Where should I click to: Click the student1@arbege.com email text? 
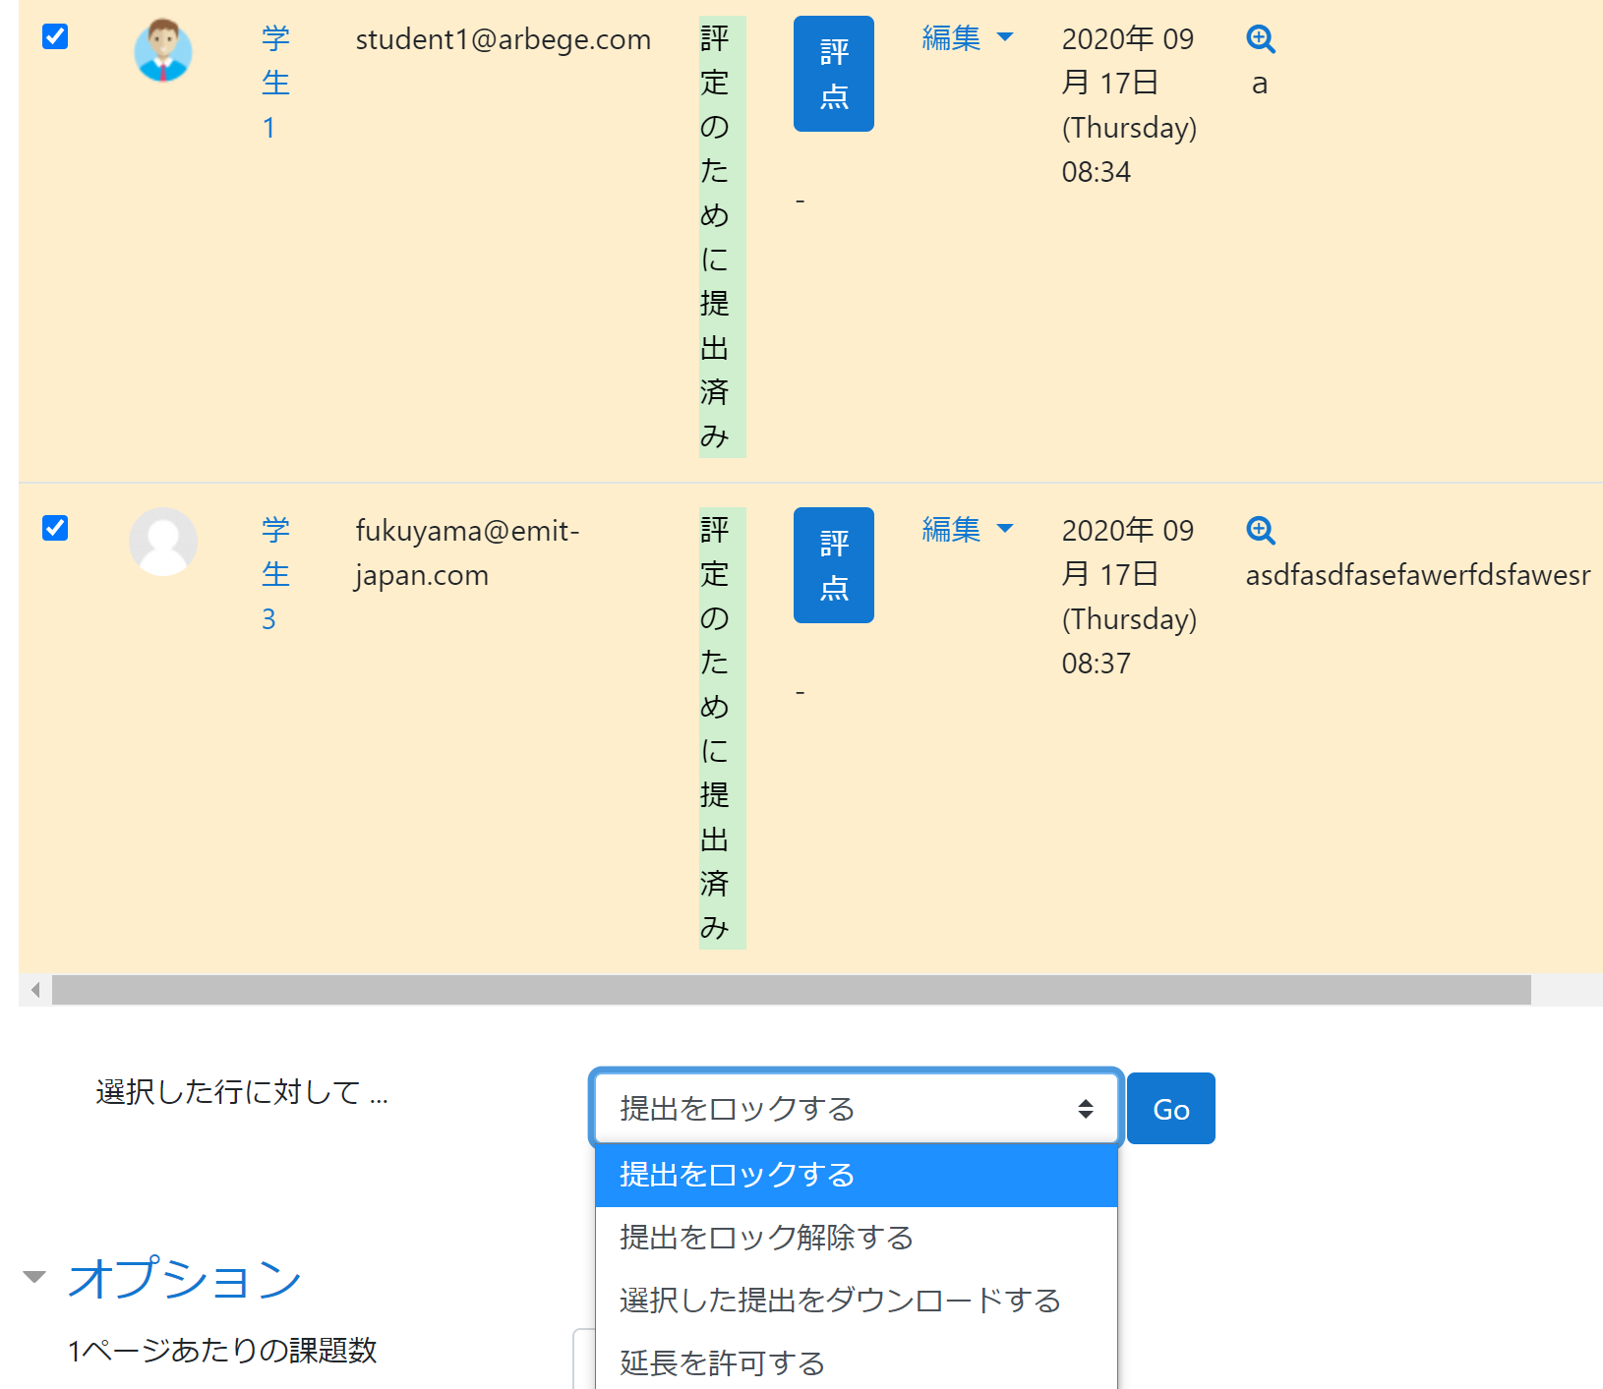[x=504, y=39]
